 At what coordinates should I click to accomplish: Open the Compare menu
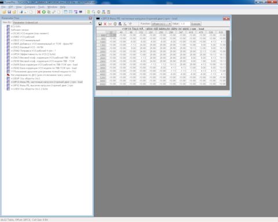(30, 7)
